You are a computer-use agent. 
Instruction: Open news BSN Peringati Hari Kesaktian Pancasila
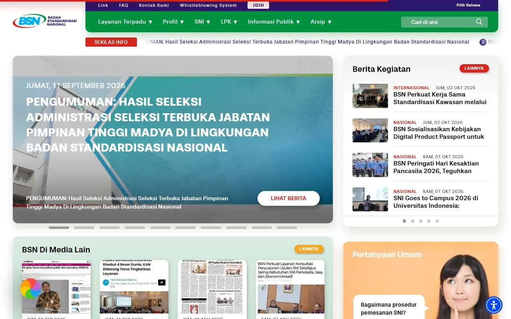(436, 167)
